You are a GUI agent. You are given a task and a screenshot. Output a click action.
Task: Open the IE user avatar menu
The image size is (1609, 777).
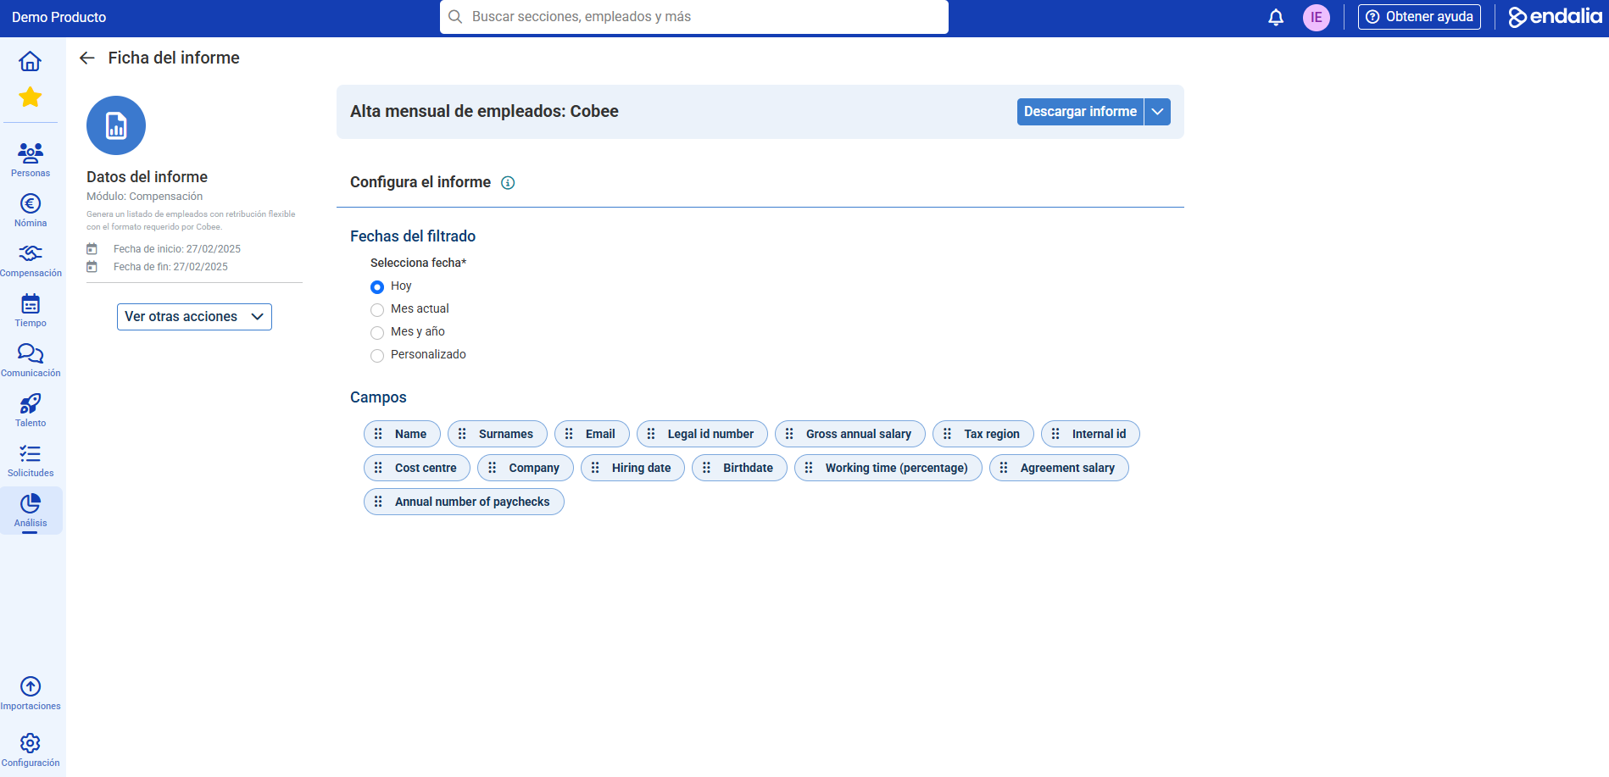[x=1317, y=17]
